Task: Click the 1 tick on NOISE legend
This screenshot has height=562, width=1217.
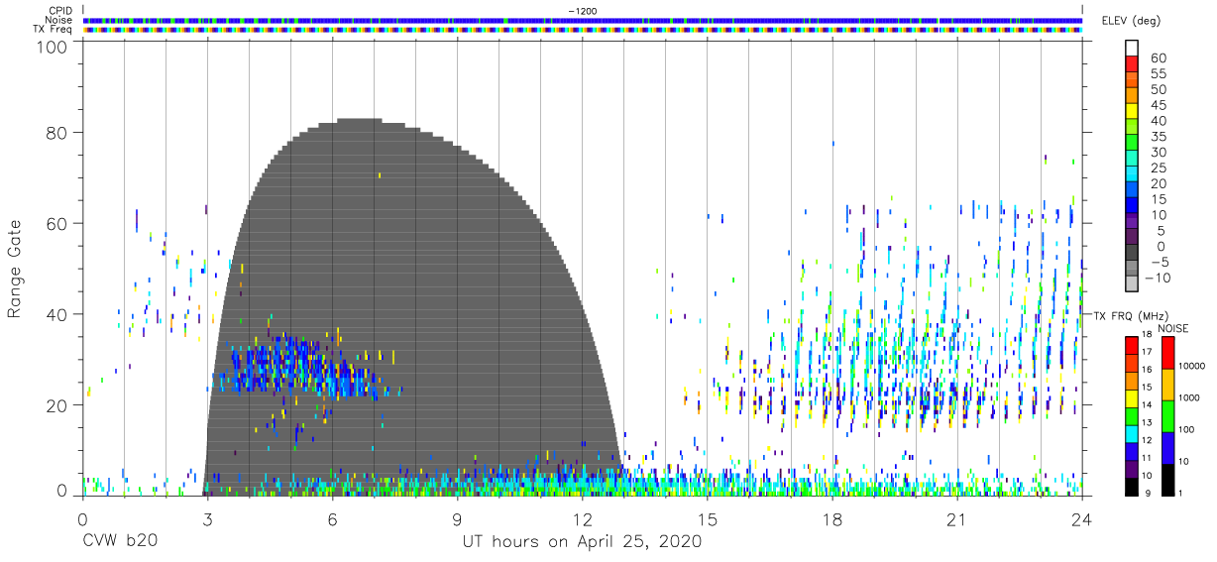Action: click(x=1182, y=493)
